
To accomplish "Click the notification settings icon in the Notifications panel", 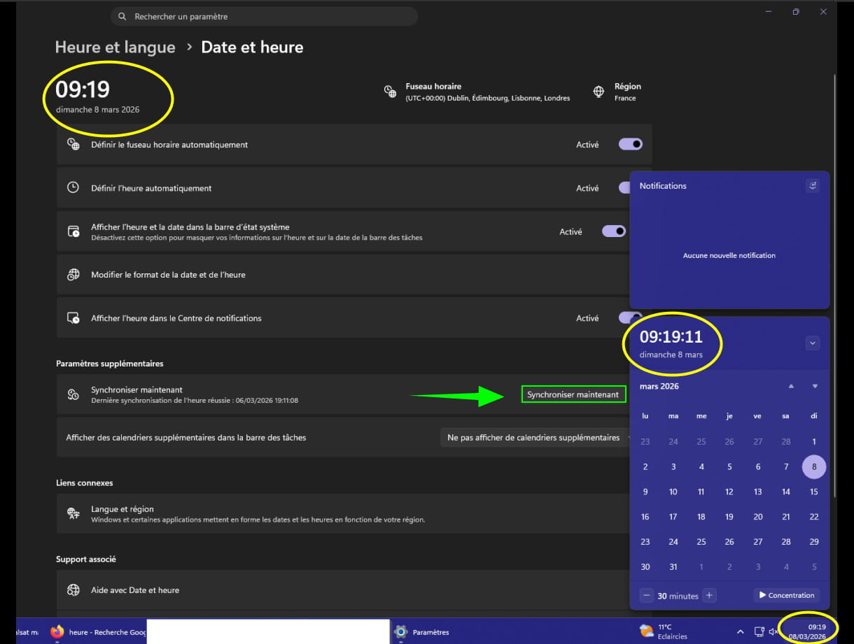I will click(x=812, y=186).
